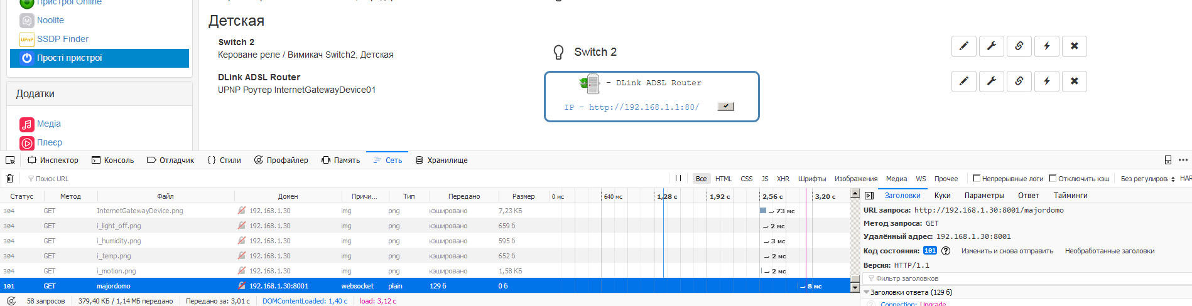Click in the Поиск URL filter field

coord(345,179)
